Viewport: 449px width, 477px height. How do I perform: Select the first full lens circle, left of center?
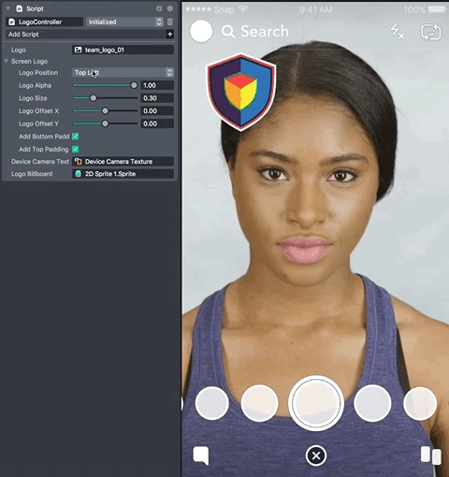(212, 403)
